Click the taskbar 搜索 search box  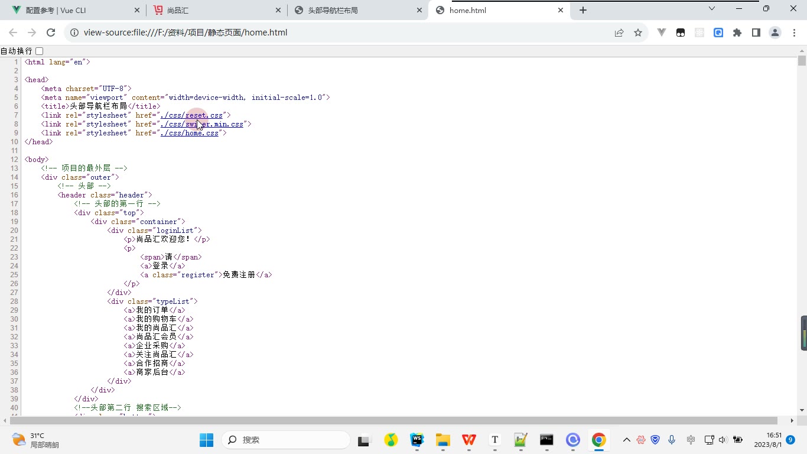click(285, 440)
